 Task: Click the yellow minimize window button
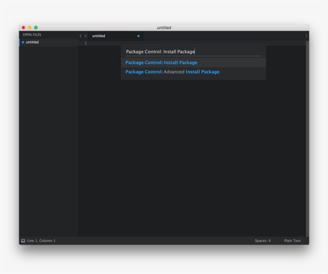30,28
